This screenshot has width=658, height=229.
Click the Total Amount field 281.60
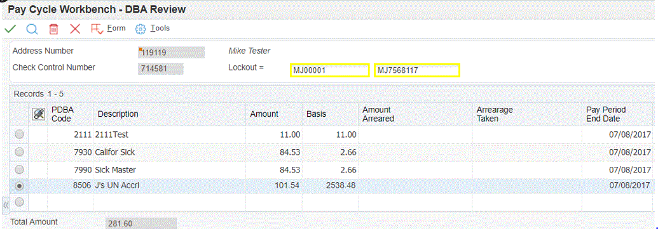click(x=141, y=223)
